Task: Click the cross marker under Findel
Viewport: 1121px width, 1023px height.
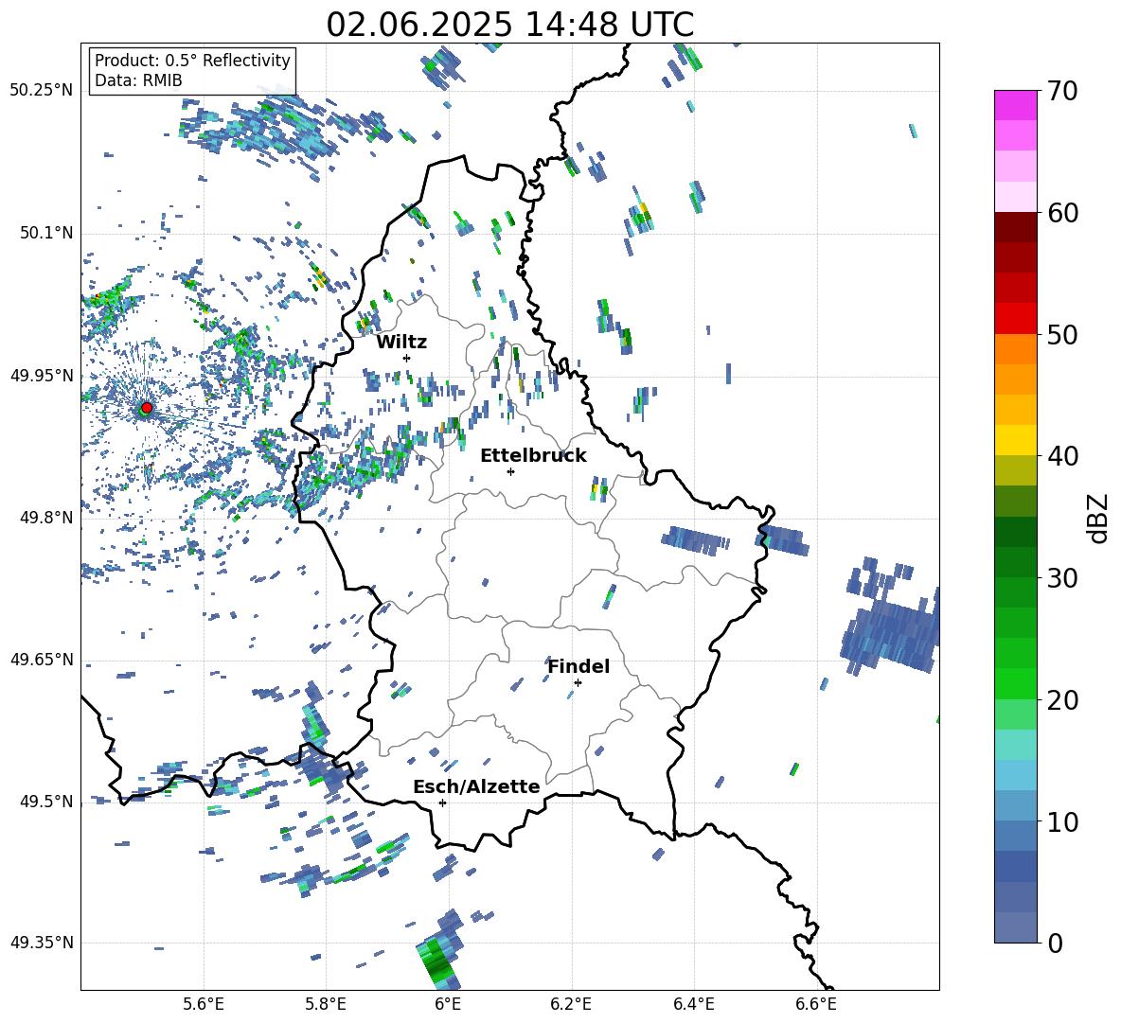Action: click(578, 683)
